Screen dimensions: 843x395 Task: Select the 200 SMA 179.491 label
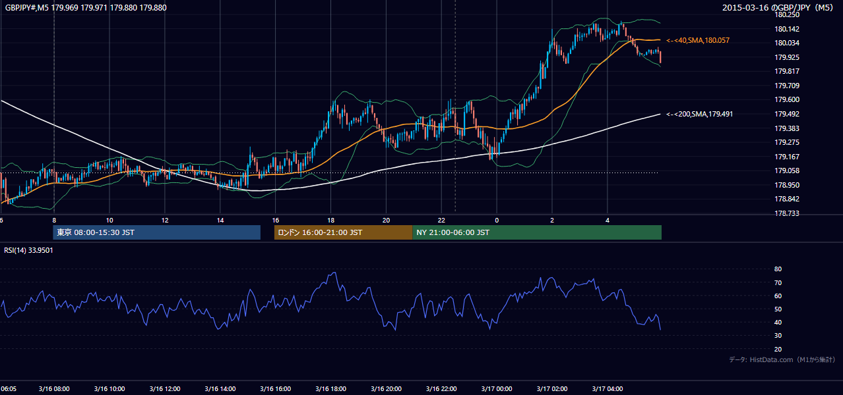pyautogui.click(x=700, y=115)
